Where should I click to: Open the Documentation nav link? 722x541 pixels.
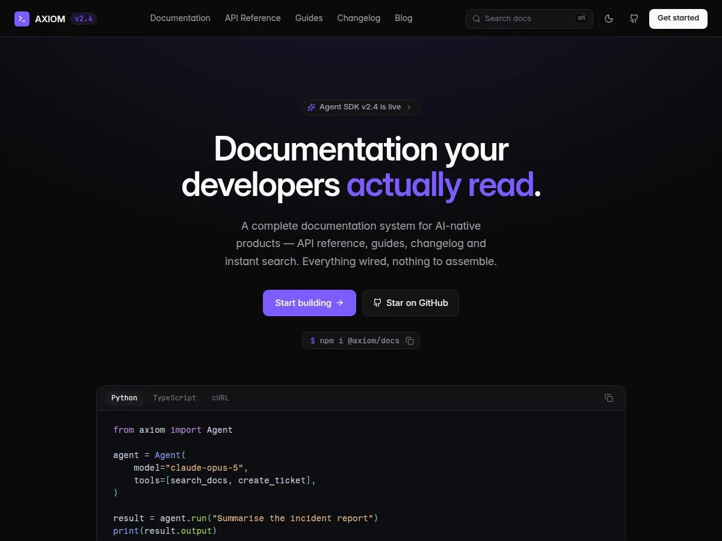(x=180, y=18)
